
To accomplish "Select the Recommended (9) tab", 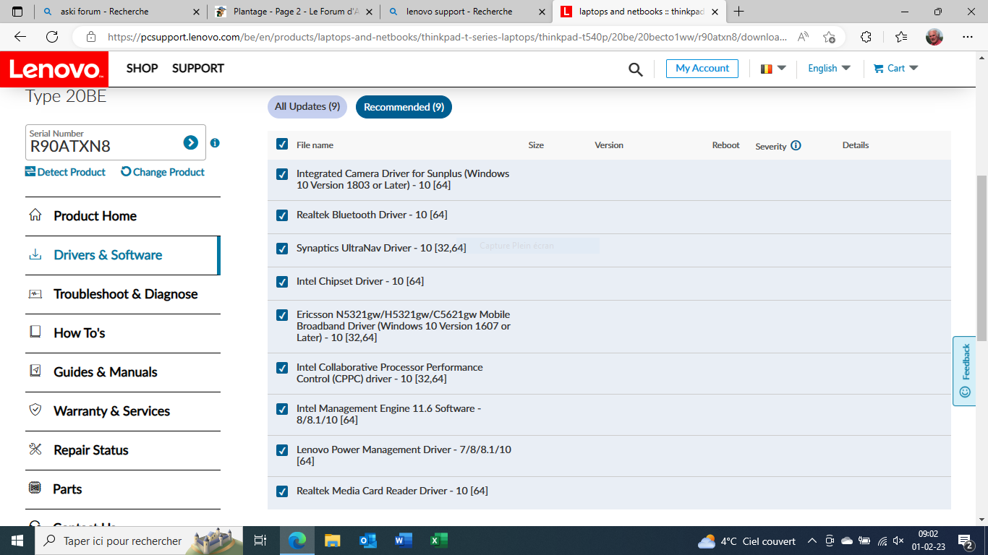I will 404,107.
